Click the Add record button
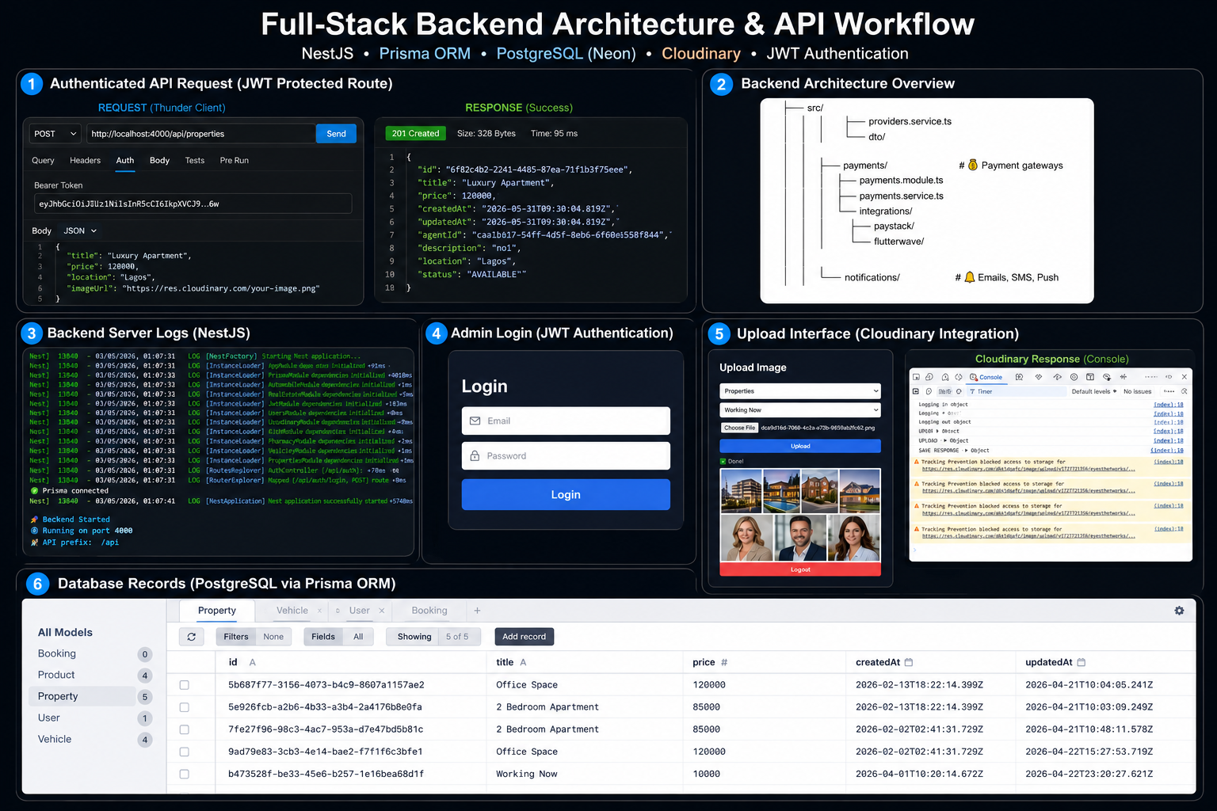 [x=524, y=637]
